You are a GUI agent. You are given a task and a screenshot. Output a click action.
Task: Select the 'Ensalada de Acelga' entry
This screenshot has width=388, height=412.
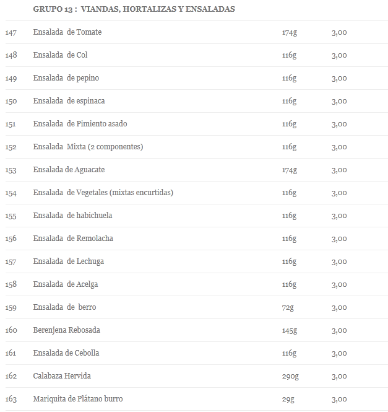(66, 284)
